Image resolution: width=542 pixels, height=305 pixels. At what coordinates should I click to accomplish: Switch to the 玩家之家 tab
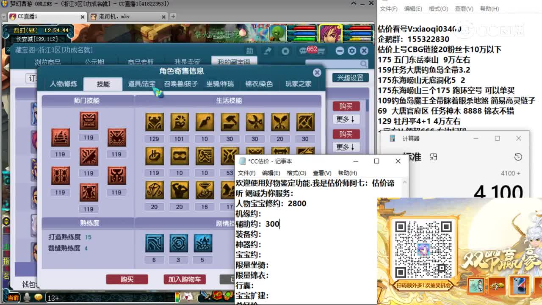[x=299, y=84]
